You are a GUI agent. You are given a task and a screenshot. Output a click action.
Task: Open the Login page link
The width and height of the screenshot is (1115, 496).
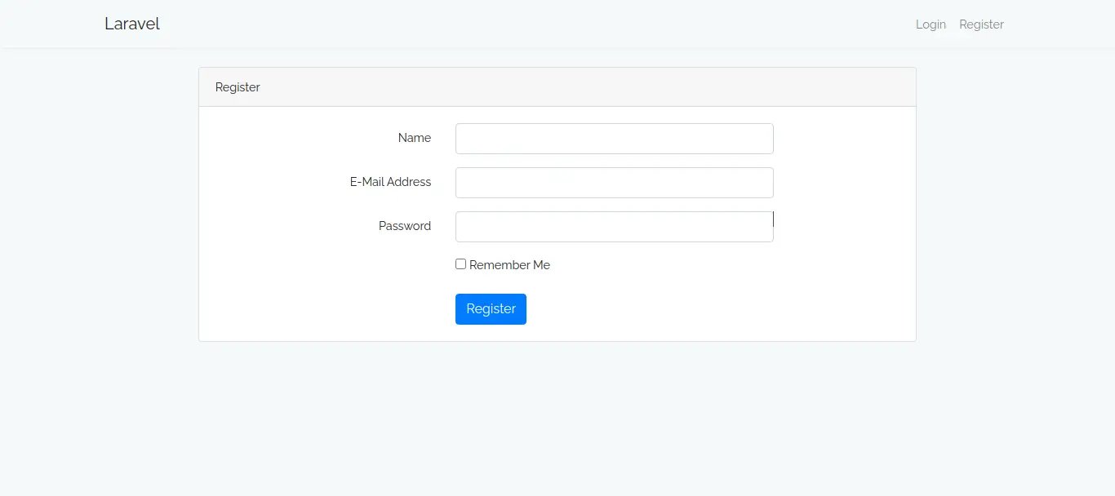931,24
